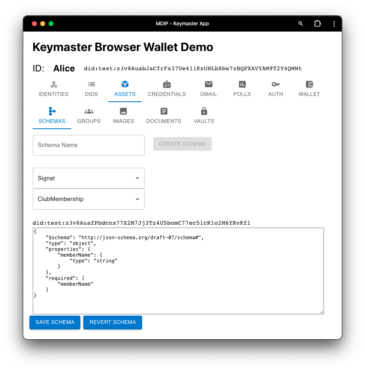The width and height of the screenshot is (365, 370).
Task: Expand the Signet dropdown
Action: (89, 178)
